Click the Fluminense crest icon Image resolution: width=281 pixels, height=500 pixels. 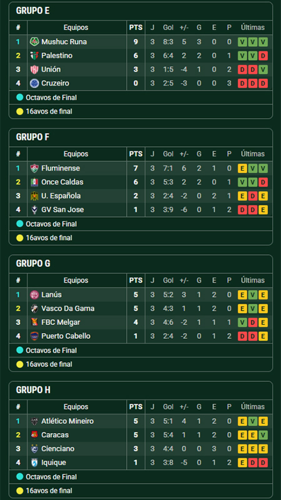[x=34, y=168]
